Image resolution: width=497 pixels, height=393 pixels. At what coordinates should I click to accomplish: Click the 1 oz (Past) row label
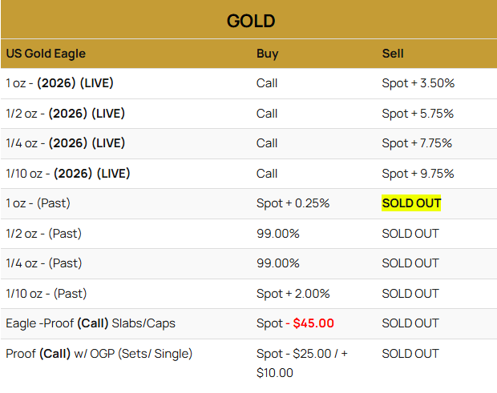coord(38,203)
